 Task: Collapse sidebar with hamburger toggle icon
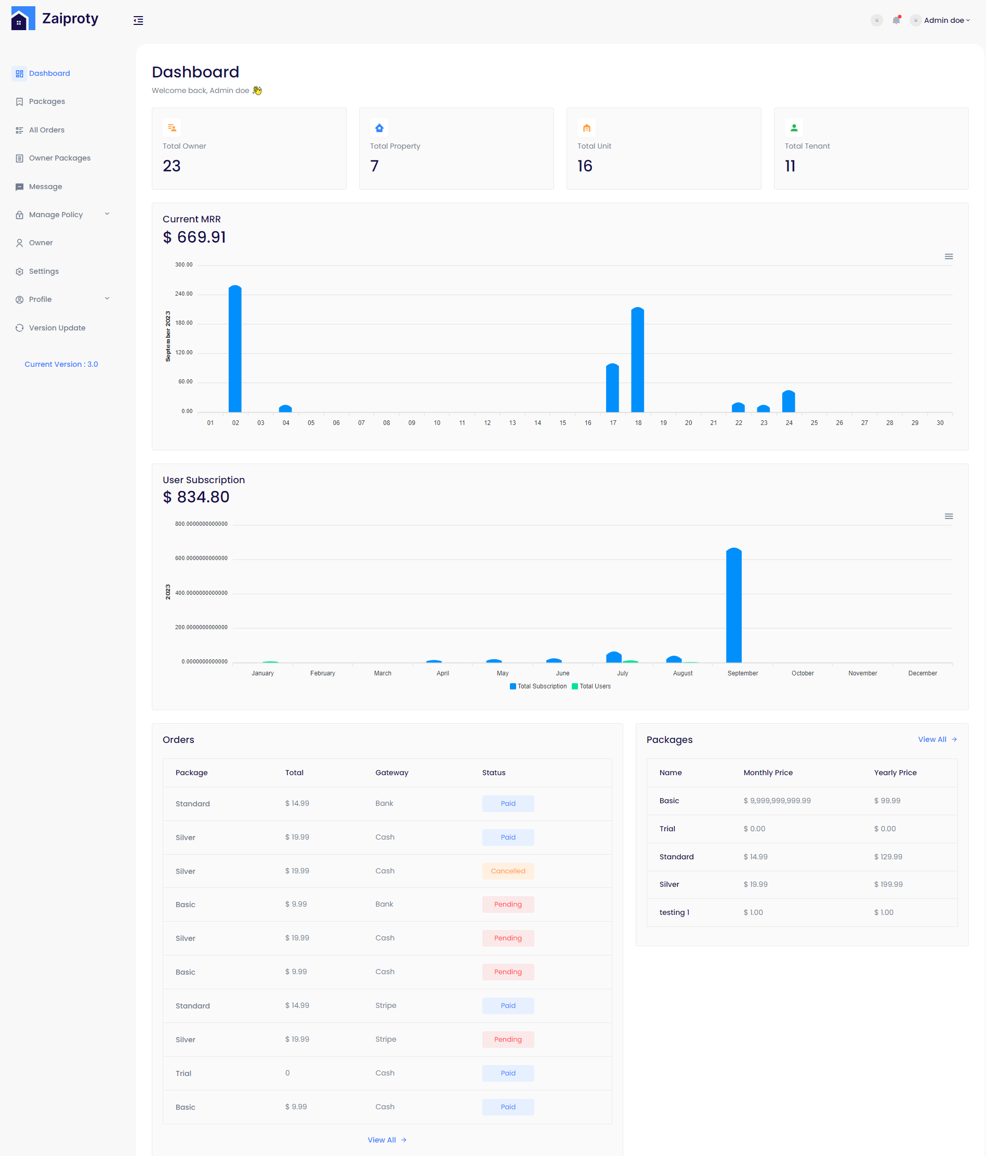point(138,21)
